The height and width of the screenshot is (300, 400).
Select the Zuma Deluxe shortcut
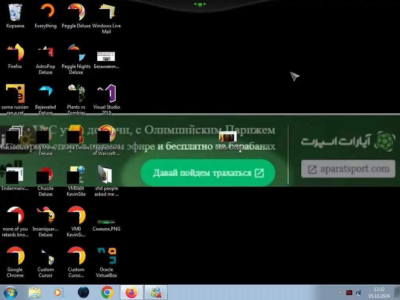(76, 138)
